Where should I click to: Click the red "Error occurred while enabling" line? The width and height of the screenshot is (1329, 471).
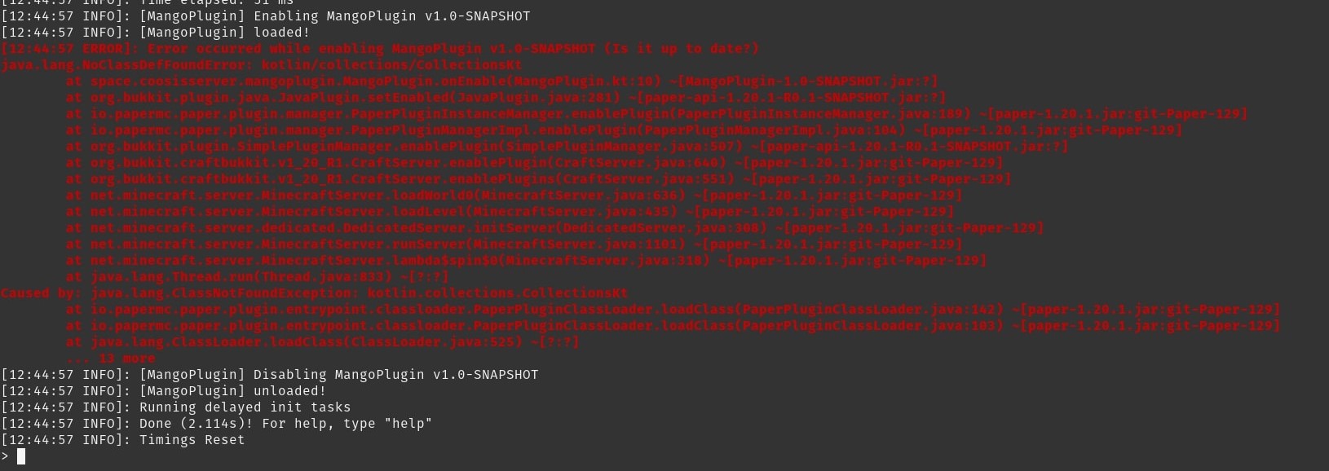pos(379,49)
